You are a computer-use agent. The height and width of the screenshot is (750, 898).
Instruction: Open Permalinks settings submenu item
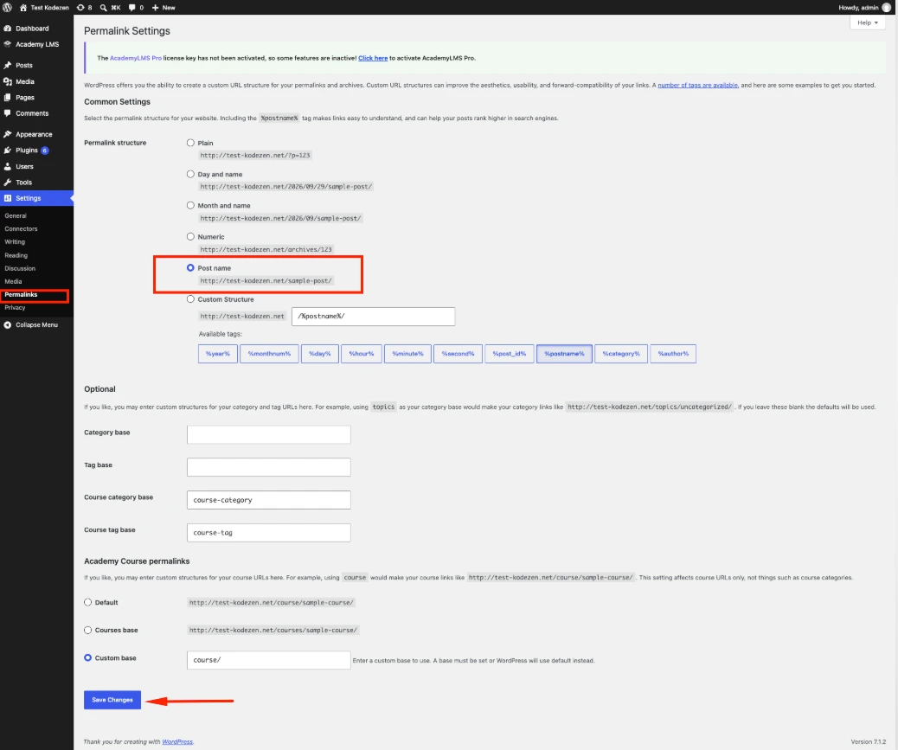click(21, 295)
